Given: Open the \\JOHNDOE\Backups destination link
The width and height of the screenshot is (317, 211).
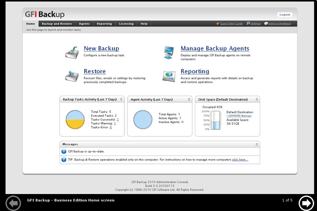Looking at the screenshot, I should pos(239,116).
